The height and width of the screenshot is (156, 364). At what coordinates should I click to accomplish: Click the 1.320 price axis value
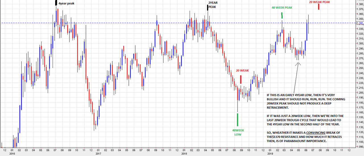(360, 34)
